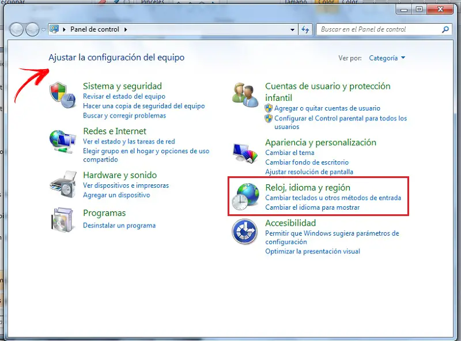Click the Reloj, idioma y región globe clock icon
The height and width of the screenshot is (341, 461).
245,196
